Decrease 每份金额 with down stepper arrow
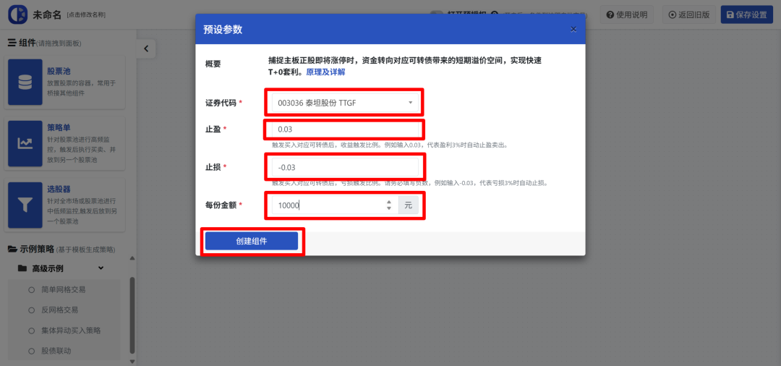This screenshot has width=781, height=366. pyautogui.click(x=389, y=208)
